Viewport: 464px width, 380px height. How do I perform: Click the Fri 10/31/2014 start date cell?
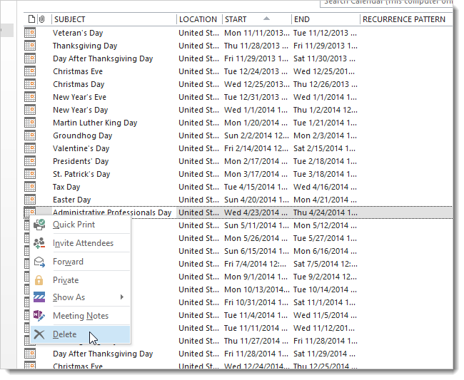pos(256,302)
